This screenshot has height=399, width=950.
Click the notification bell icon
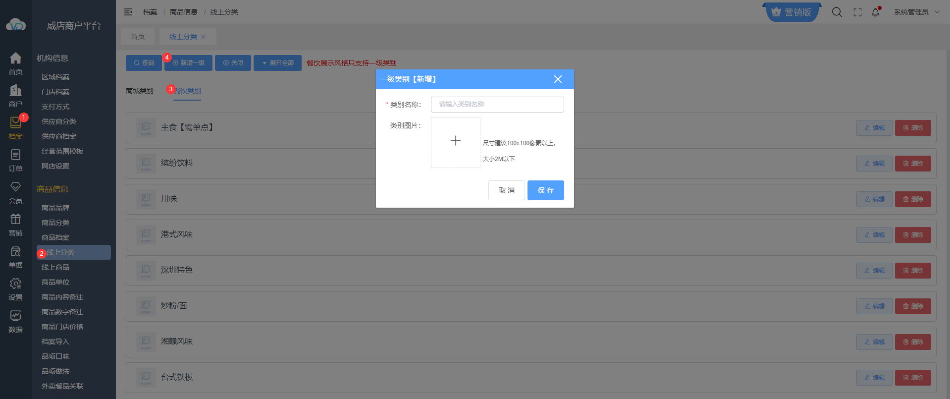click(x=876, y=12)
